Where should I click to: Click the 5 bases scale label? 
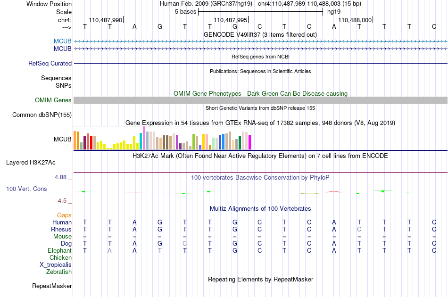click(186, 12)
